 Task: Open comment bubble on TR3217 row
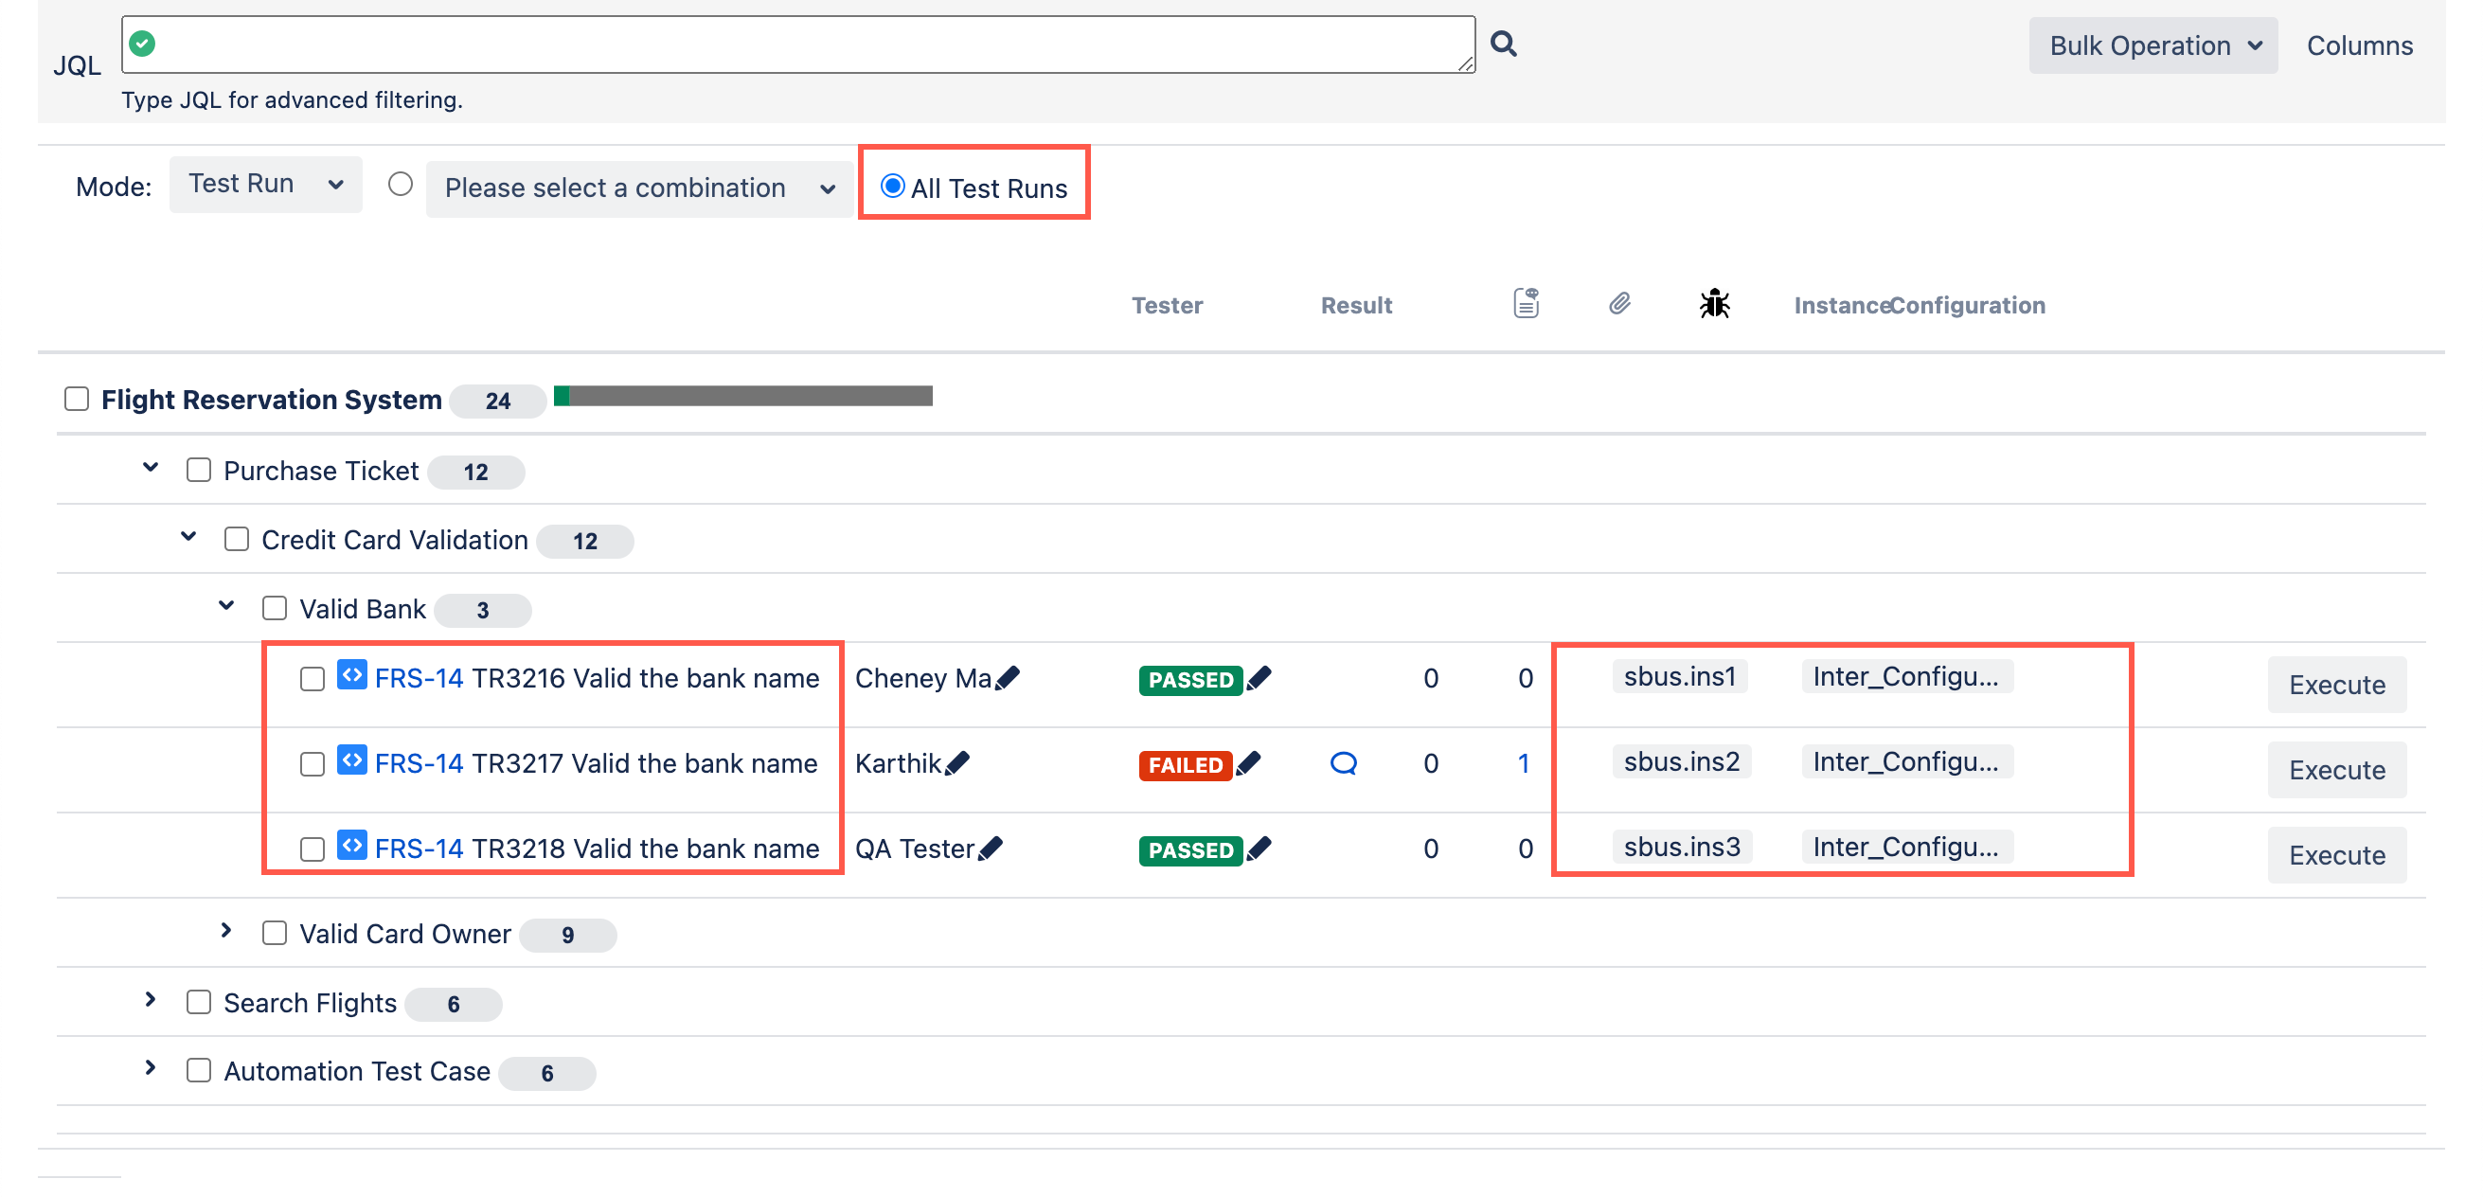1343,763
